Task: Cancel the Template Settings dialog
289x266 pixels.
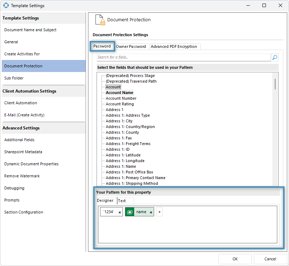Action: coord(270,259)
